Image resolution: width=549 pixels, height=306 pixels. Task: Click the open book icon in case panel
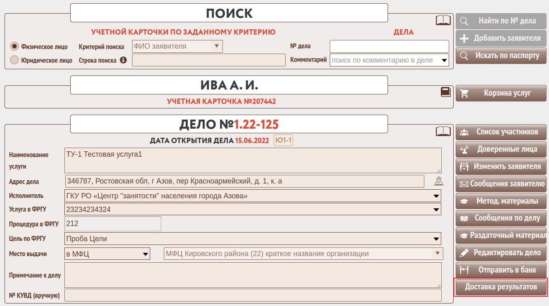(x=443, y=131)
